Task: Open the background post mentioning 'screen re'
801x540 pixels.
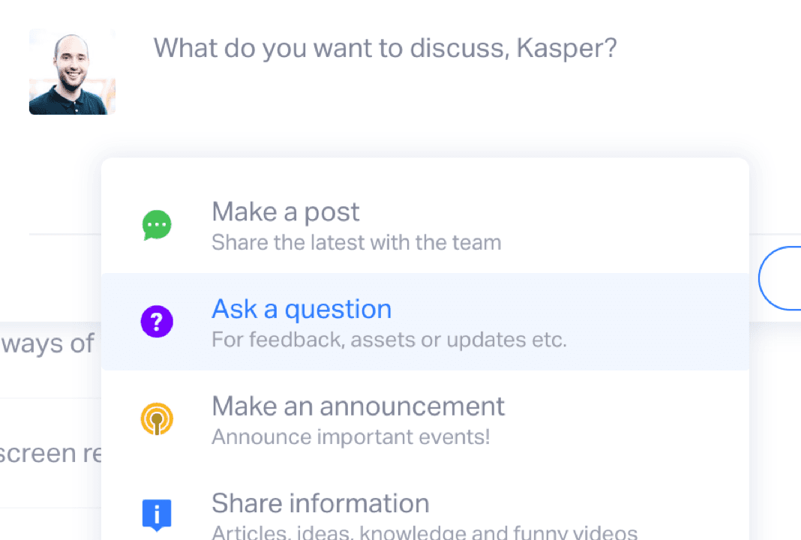Action: pos(50,453)
